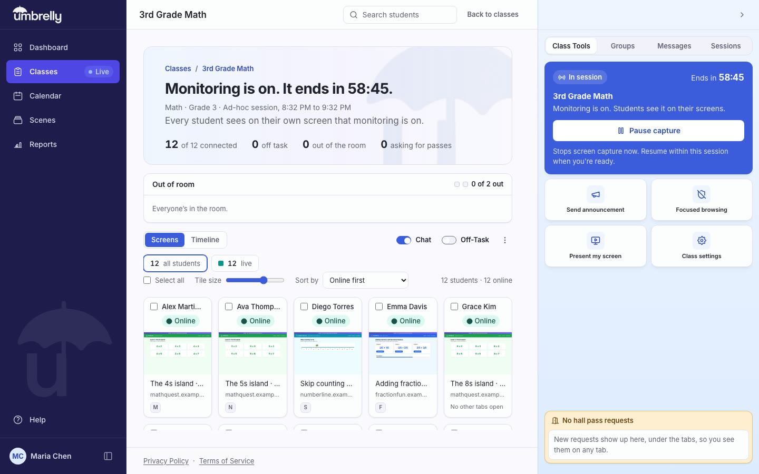
Task: Open the Messages tab
Action: tap(674, 46)
